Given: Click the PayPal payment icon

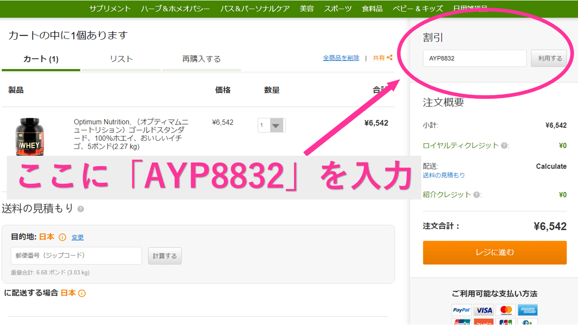Looking at the screenshot, I should (x=461, y=310).
